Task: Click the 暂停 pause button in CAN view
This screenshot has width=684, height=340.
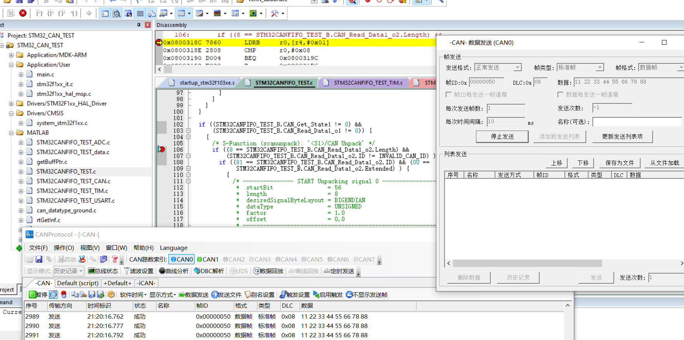Action: click(38, 295)
